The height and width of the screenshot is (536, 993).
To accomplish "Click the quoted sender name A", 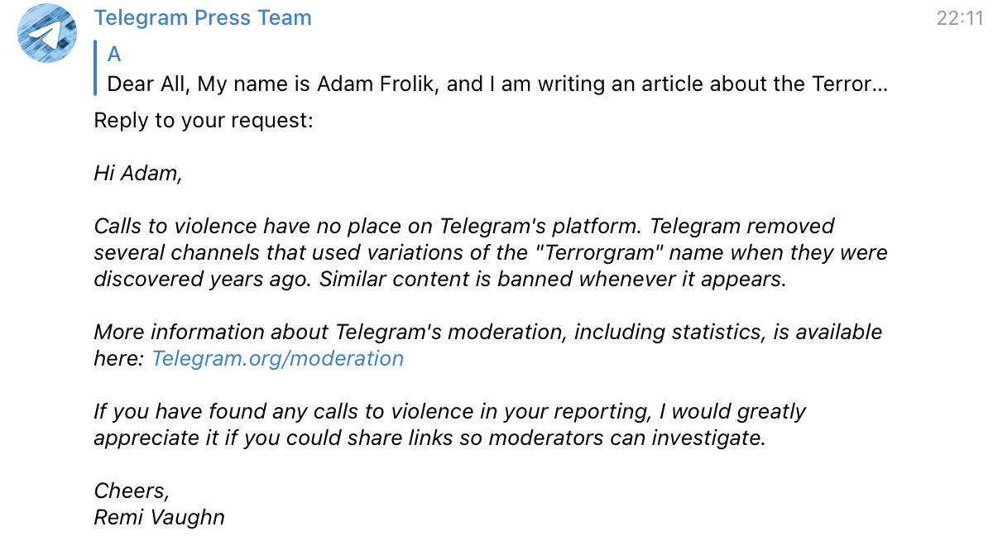I will click(114, 55).
